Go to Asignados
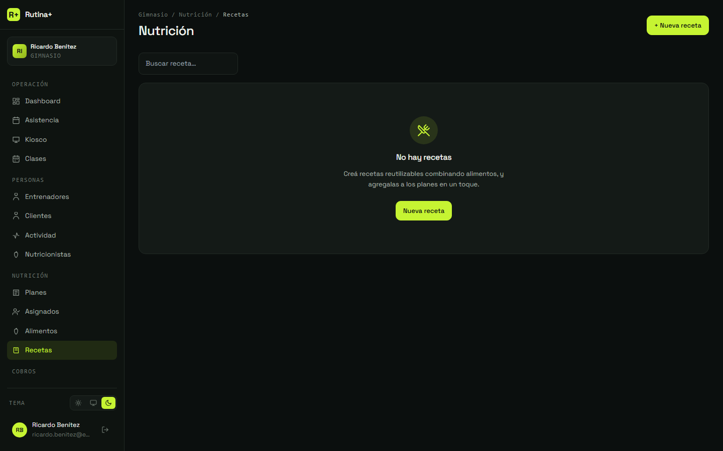Image resolution: width=723 pixels, height=451 pixels. 62,312
